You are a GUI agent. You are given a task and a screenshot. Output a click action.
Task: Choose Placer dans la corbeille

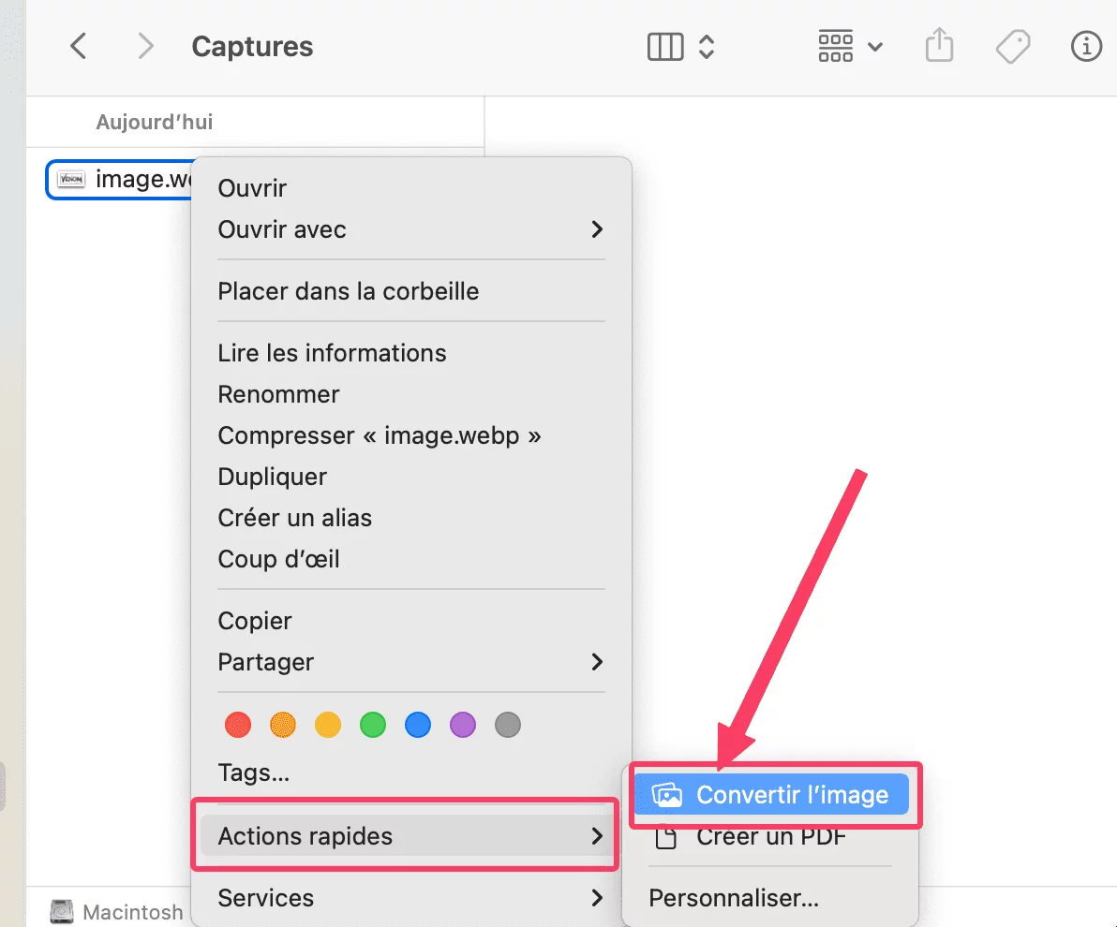tap(410, 291)
